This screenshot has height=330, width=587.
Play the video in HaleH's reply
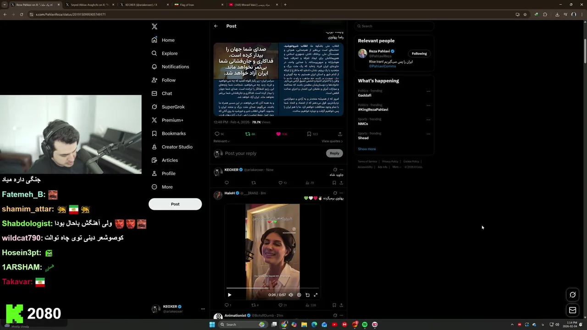[x=230, y=295]
